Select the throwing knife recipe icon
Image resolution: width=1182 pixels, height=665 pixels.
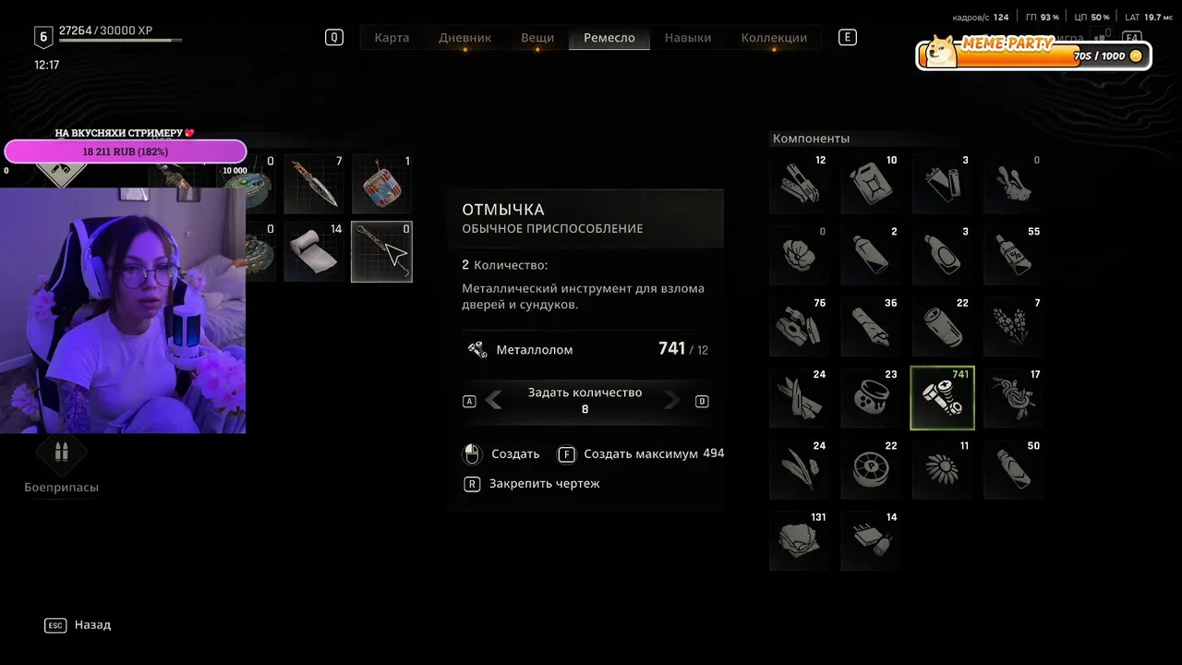click(314, 184)
